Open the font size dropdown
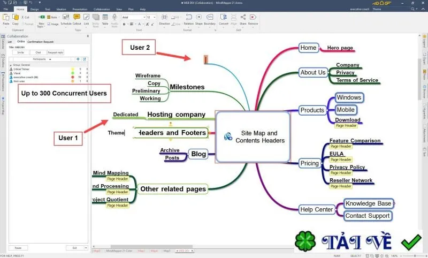Viewport: 428px width, 258px height. click(x=151, y=17)
